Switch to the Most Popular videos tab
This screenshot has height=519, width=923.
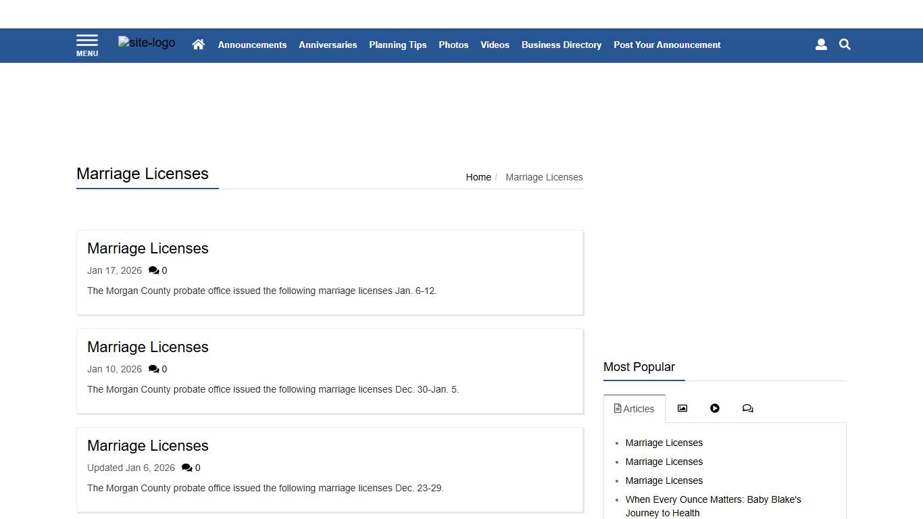(715, 408)
